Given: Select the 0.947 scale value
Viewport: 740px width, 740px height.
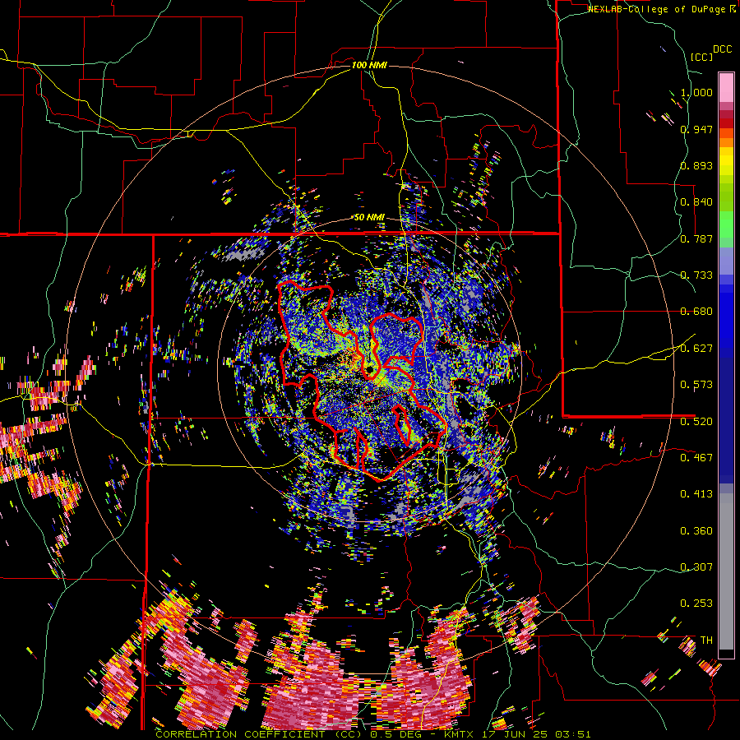Looking at the screenshot, I should (x=696, y=129).
